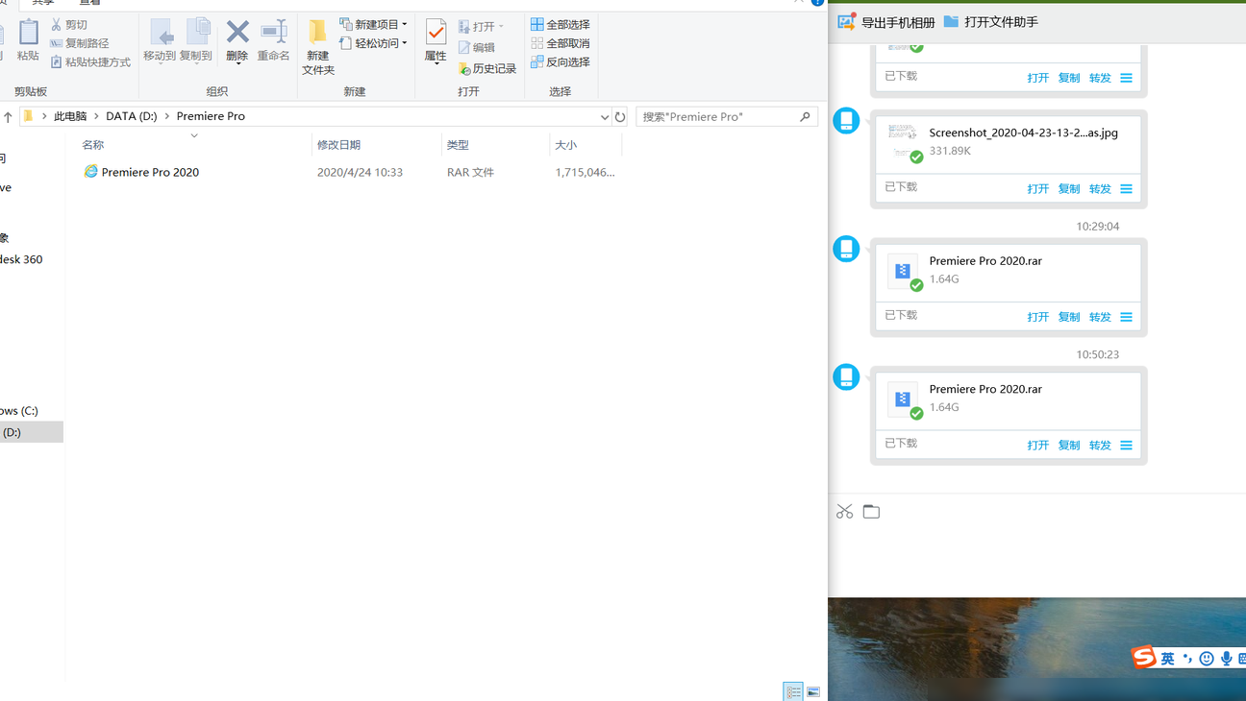Click the Rename (重命名) ribbon icon
Screen dimensions: 1246x701
point(273,33)
